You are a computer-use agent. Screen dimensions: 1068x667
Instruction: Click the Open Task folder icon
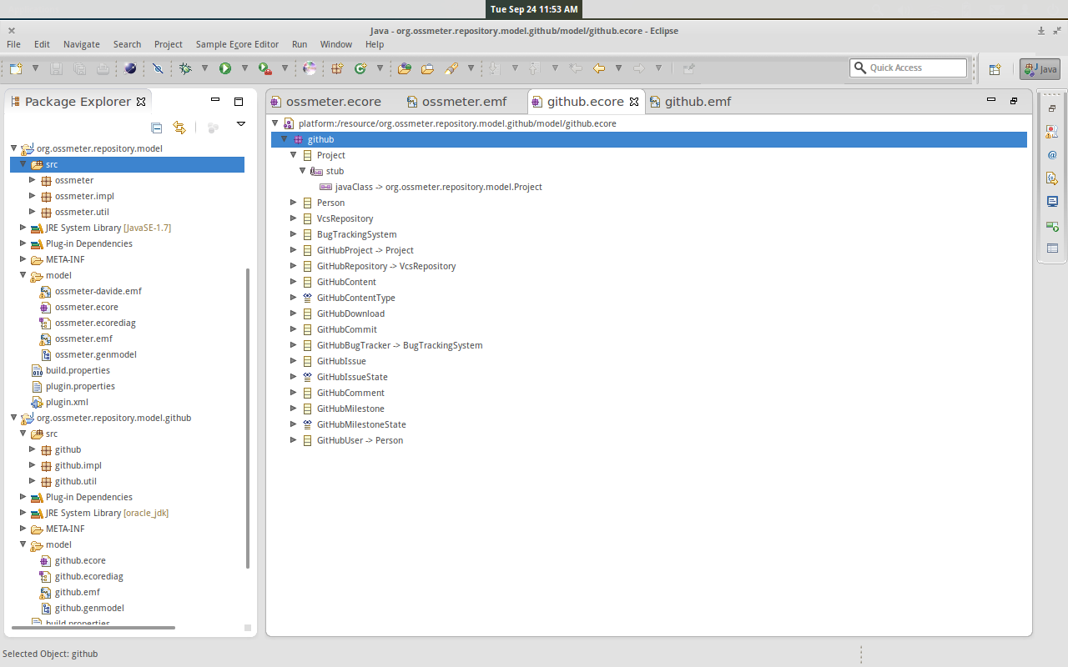(427, 68)
